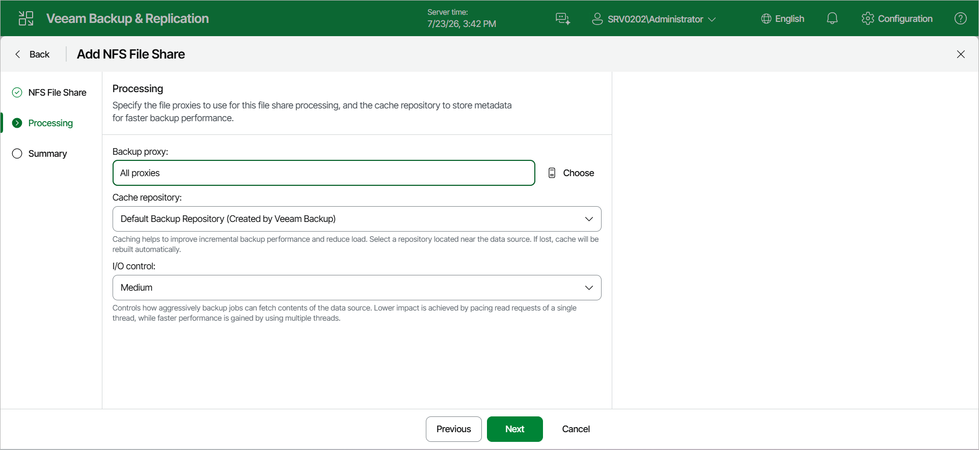Click the Summary step circle icon

click(x=17, y=153)
